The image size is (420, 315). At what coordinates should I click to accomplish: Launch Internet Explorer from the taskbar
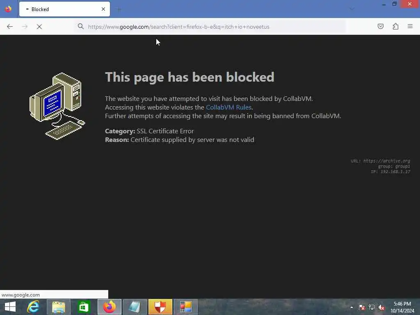[33, 307]
